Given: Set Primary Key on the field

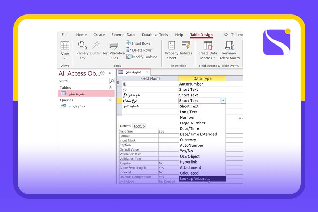Looking at the screenshot, I should 82,51.
